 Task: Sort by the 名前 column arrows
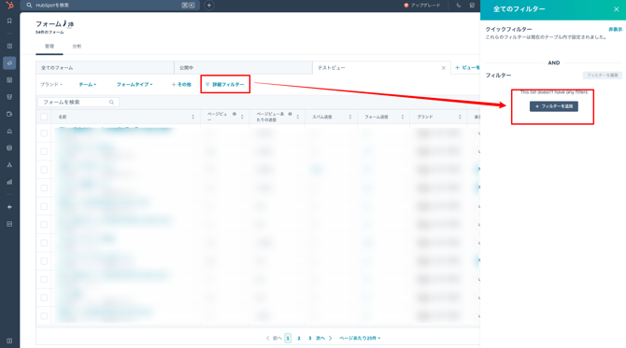point(192,117)
